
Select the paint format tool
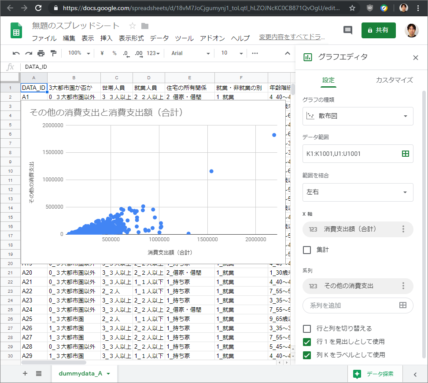[52, 53]
